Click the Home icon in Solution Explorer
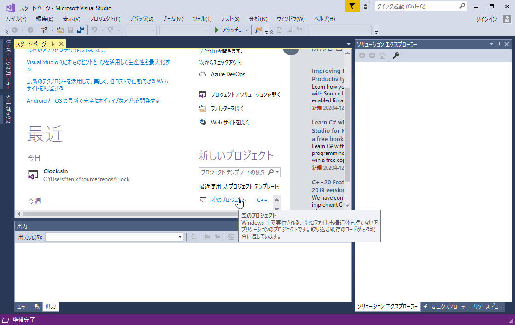 tap(382, 55)
